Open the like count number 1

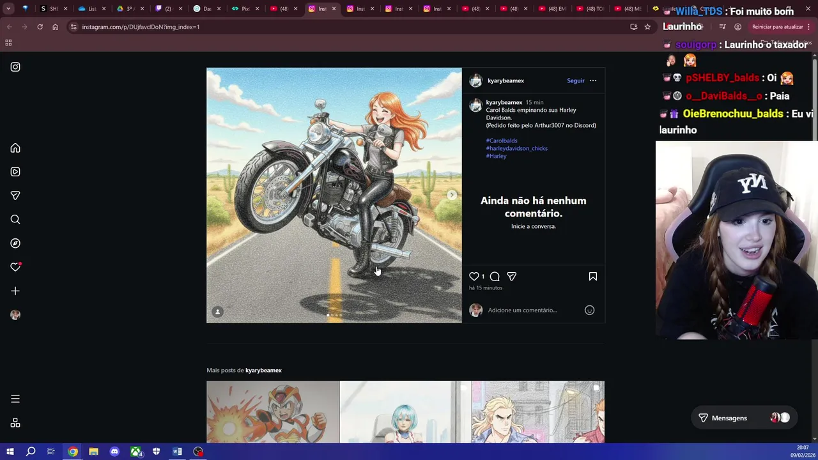482,277
